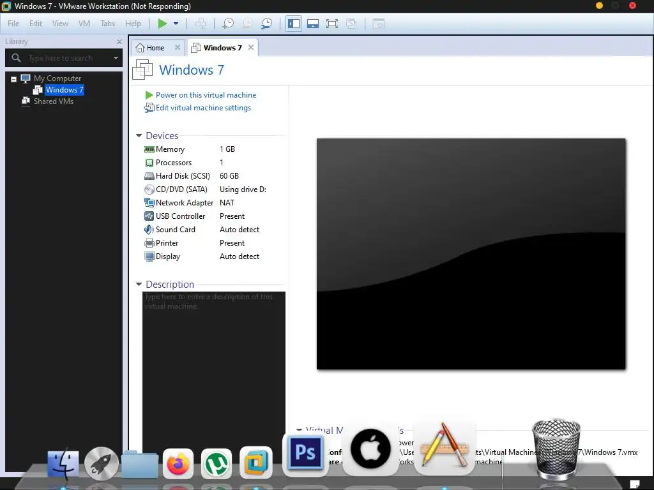Viewport: 654px width, 490px height.
Task: Toggle the Show Library sidebar toolbar button
Action: (294, 24)
